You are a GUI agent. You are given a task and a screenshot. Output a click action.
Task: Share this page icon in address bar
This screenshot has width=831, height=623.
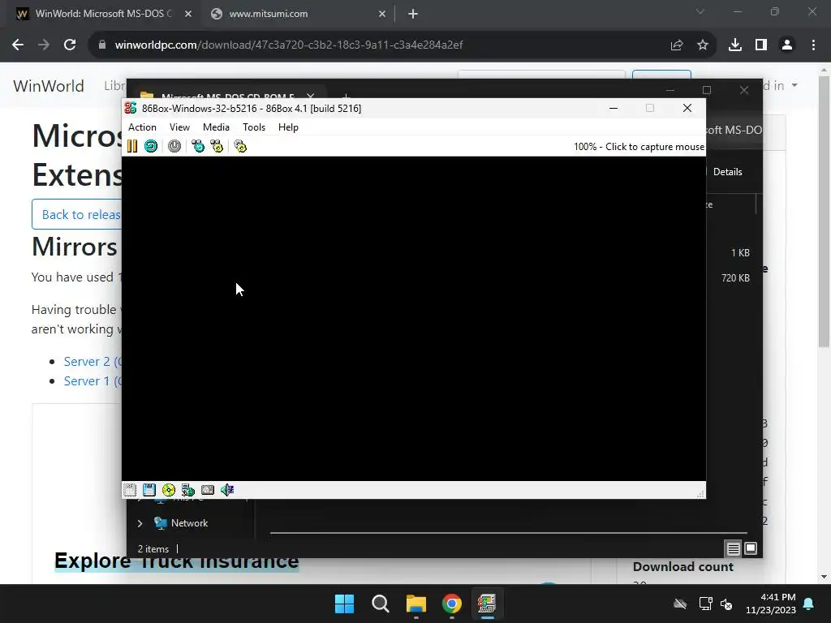point(677,45)
